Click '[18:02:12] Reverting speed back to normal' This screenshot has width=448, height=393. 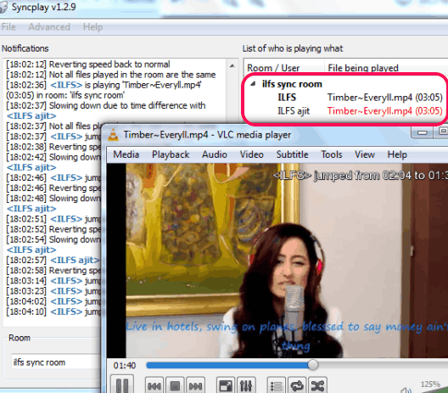88,65
